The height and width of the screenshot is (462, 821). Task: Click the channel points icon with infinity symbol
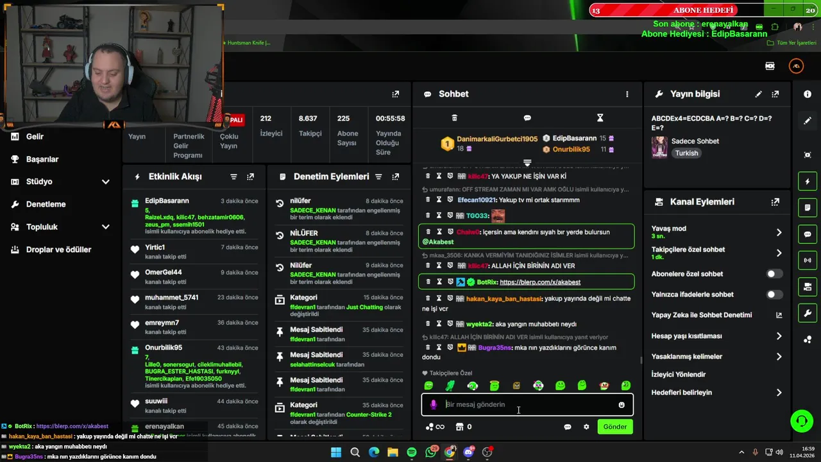434,427
